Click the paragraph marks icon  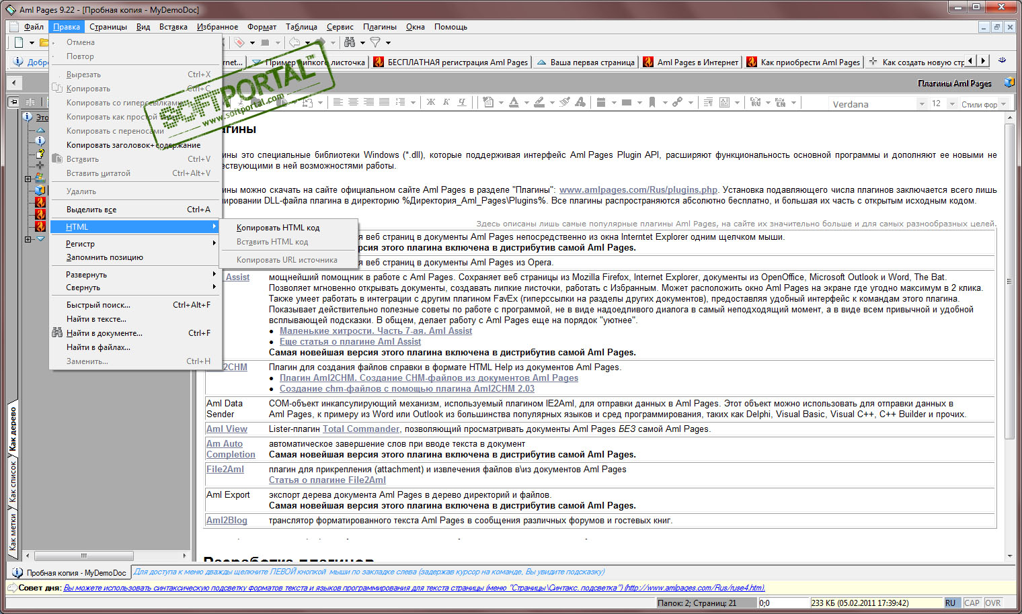click(708, 102)
